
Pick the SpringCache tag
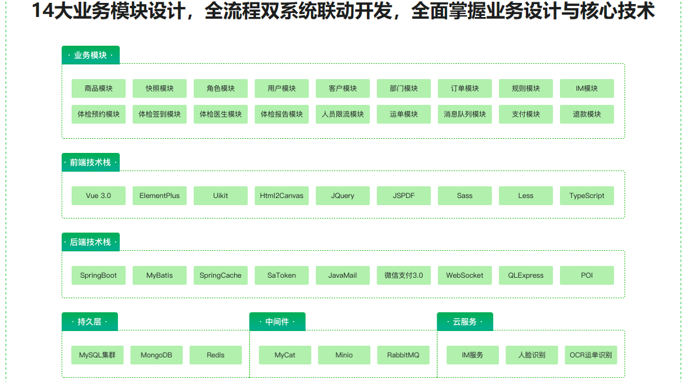(221, 275)
